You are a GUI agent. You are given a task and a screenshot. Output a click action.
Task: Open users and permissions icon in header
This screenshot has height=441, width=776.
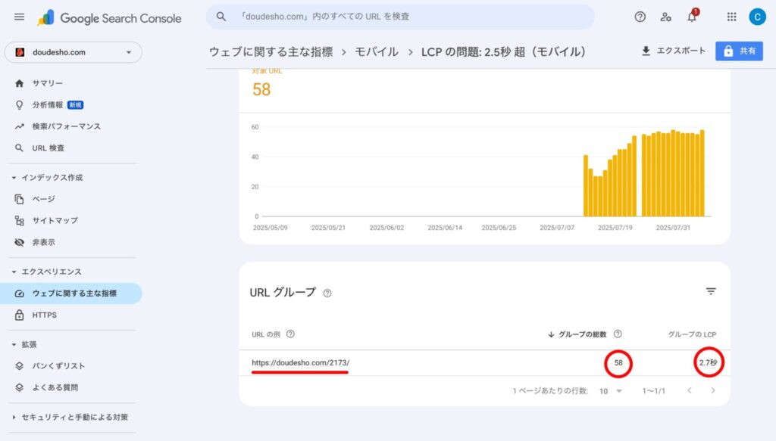(x=665, y=17)
